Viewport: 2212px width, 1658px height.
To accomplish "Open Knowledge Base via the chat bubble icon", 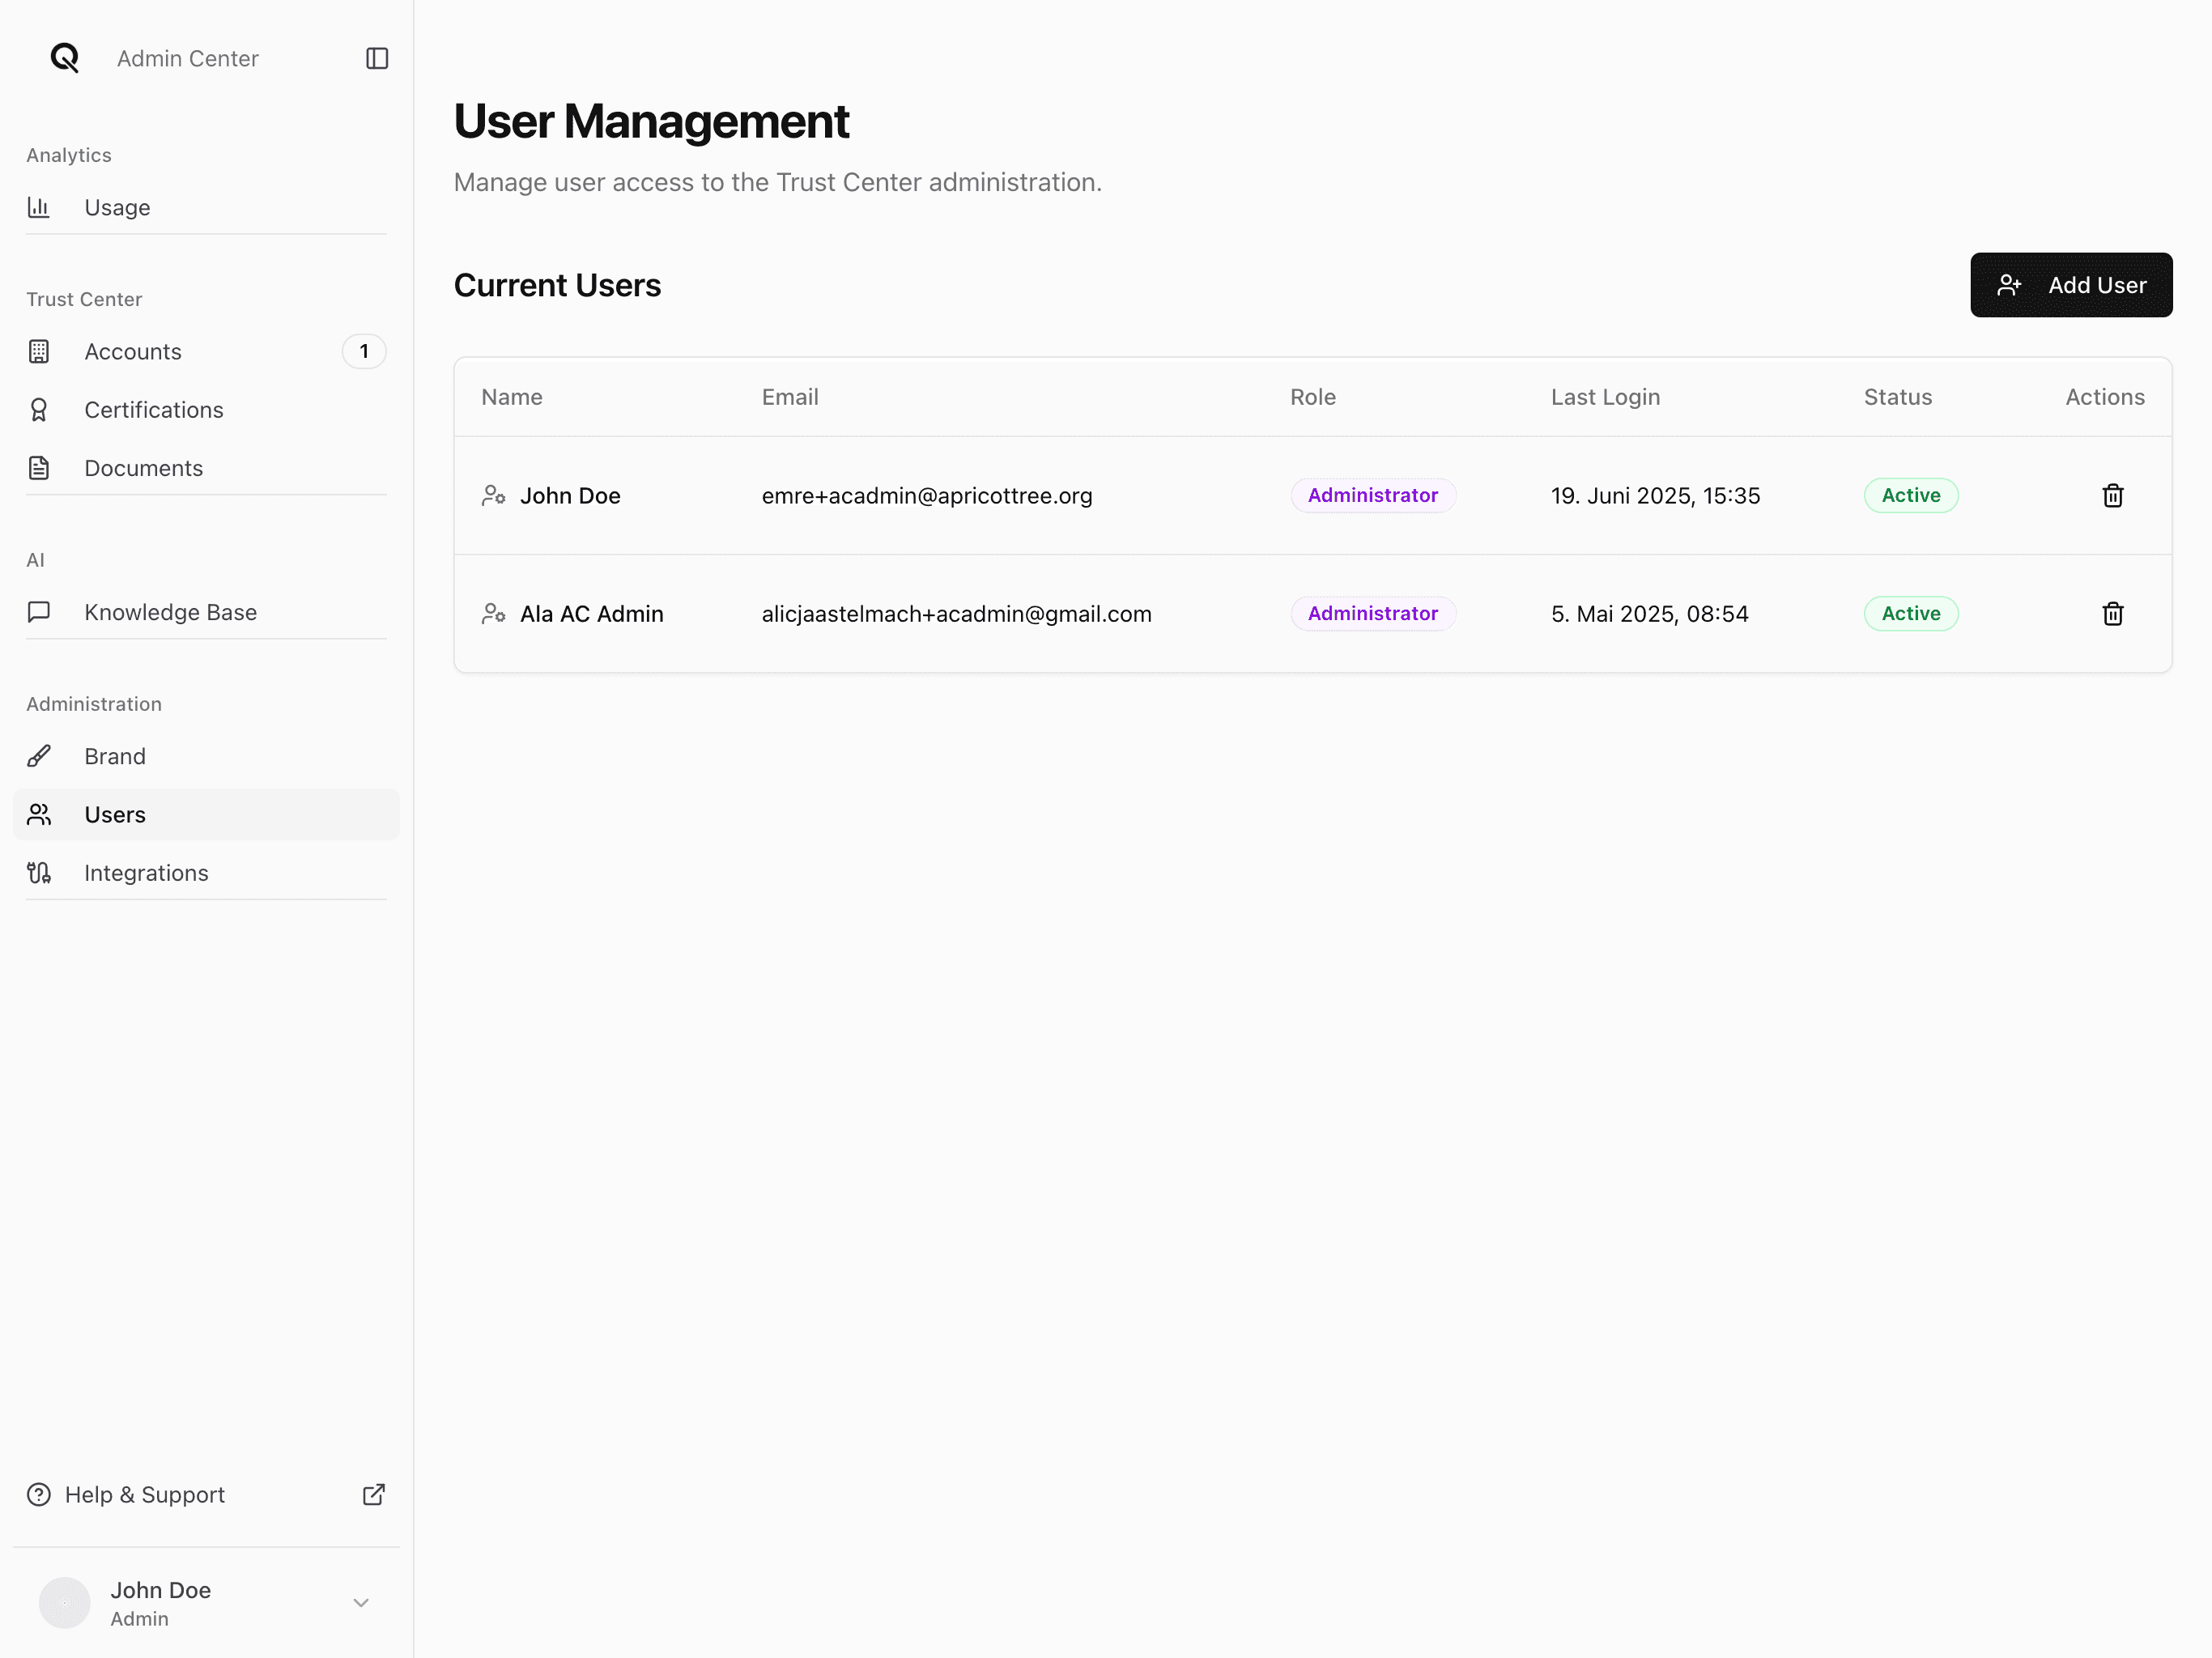I will point(38,612).
